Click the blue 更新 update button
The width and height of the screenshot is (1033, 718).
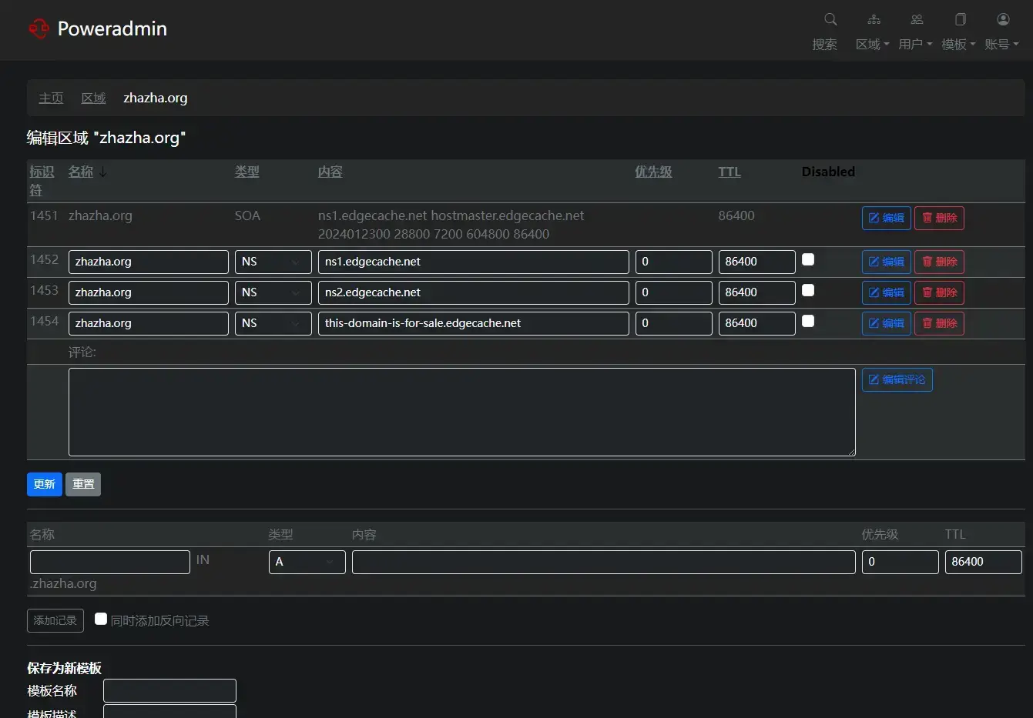point(45,484)
